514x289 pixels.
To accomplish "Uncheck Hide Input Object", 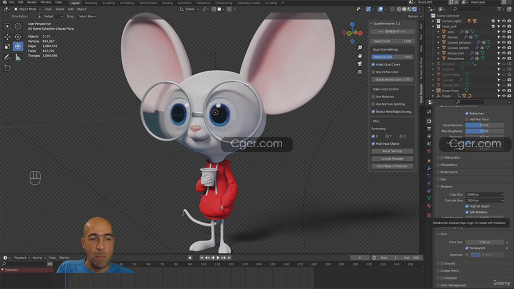I will click(373, 144).
